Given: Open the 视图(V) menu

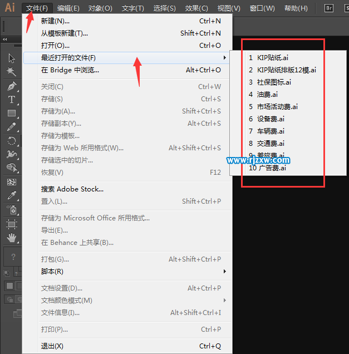Looking at the screenshot, I should pyautogui.click(x=229, y=8).
